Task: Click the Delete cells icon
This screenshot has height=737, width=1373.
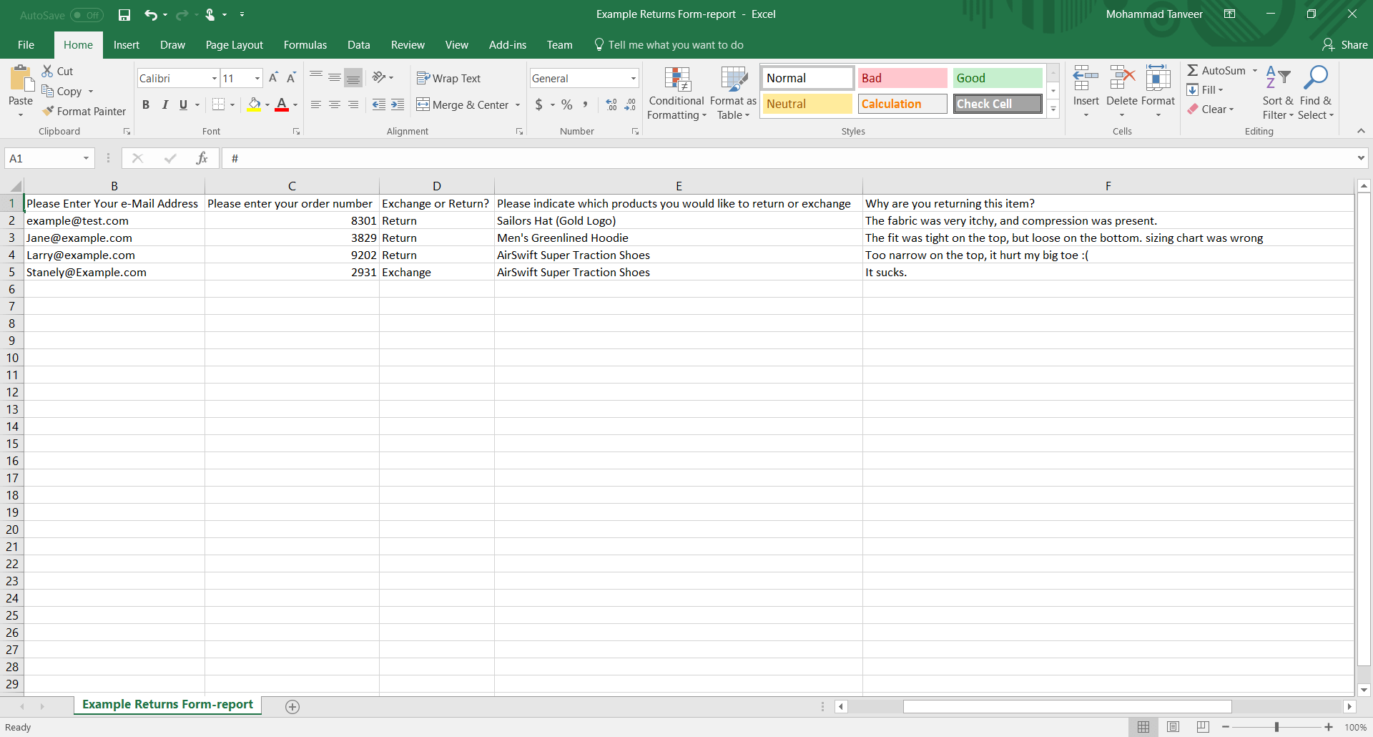Action: 1121,78
